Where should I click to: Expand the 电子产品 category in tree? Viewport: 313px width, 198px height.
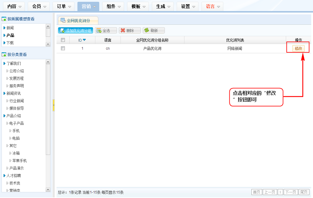coord(7,123)
